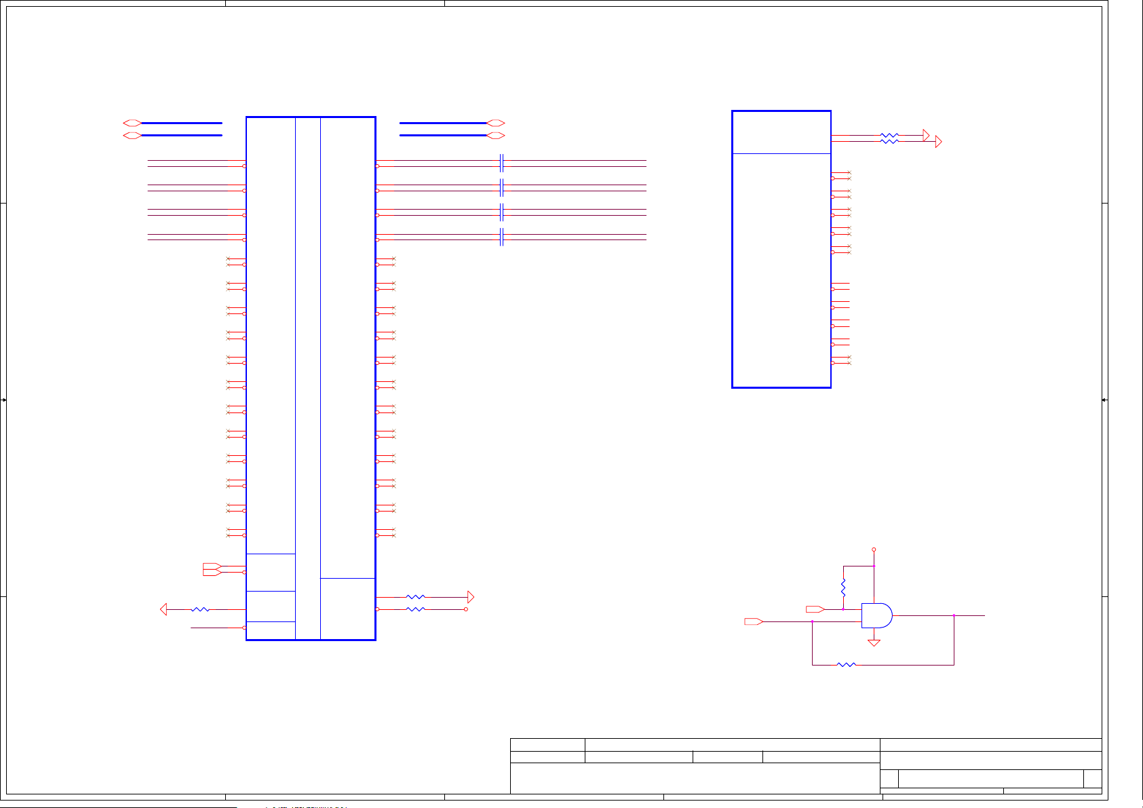Select the left-pointing port at the large IC's bottom-left
1143x808 pixels.
click(x=163, y=609)
